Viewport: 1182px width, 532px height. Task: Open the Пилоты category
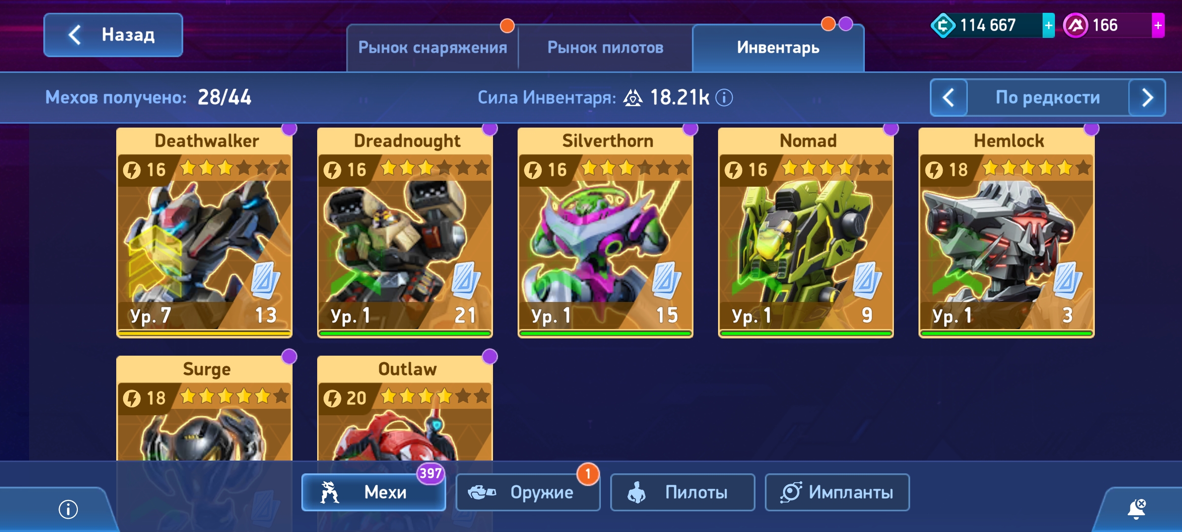683,492
